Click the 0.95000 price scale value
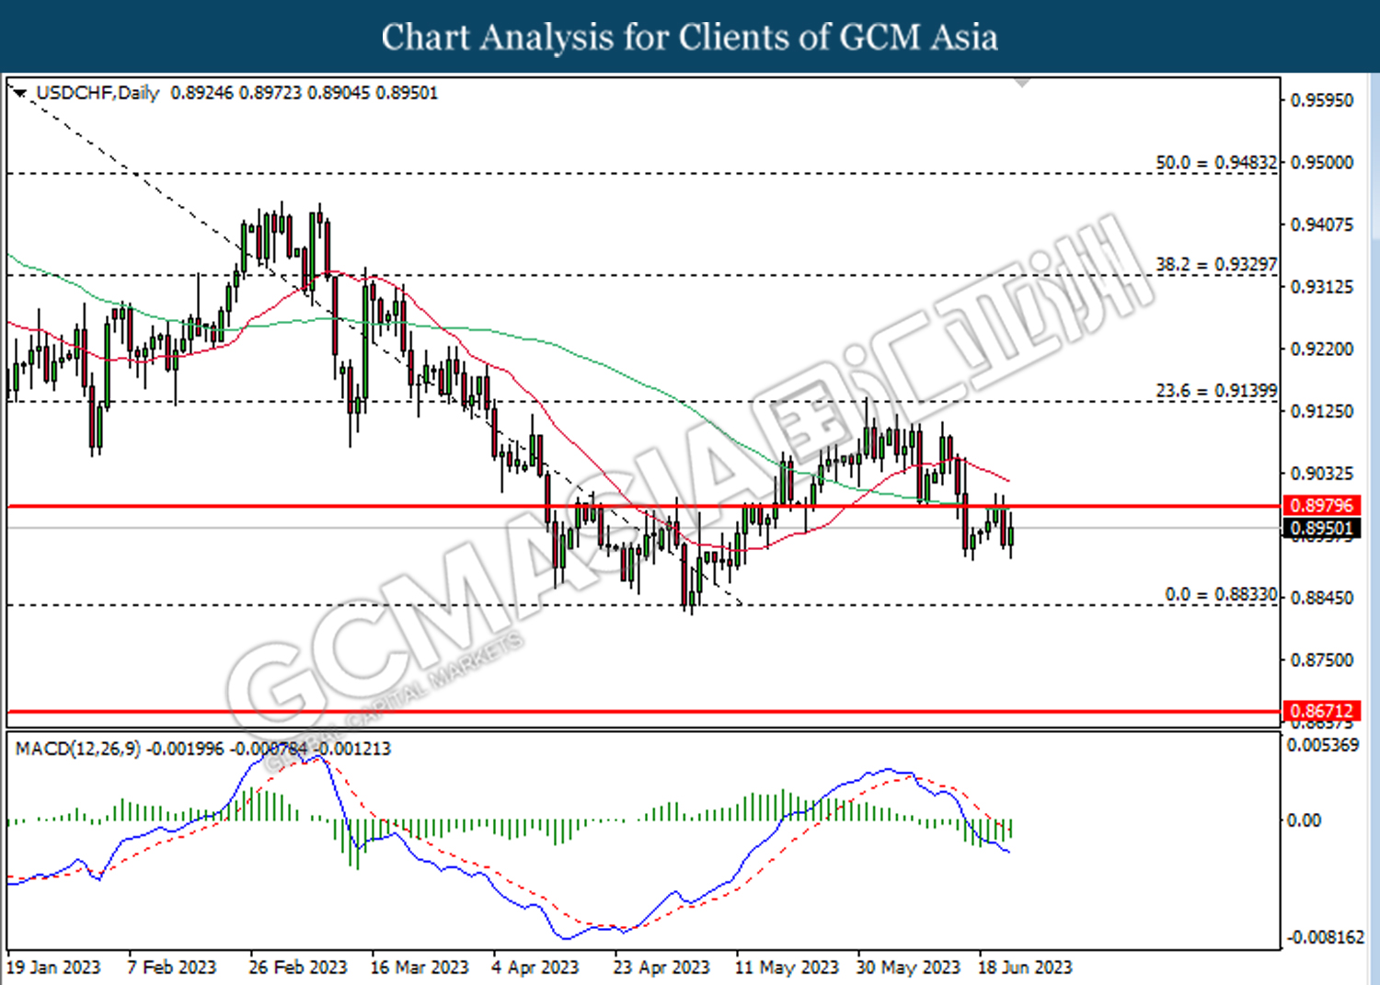 coord(1322,162)
